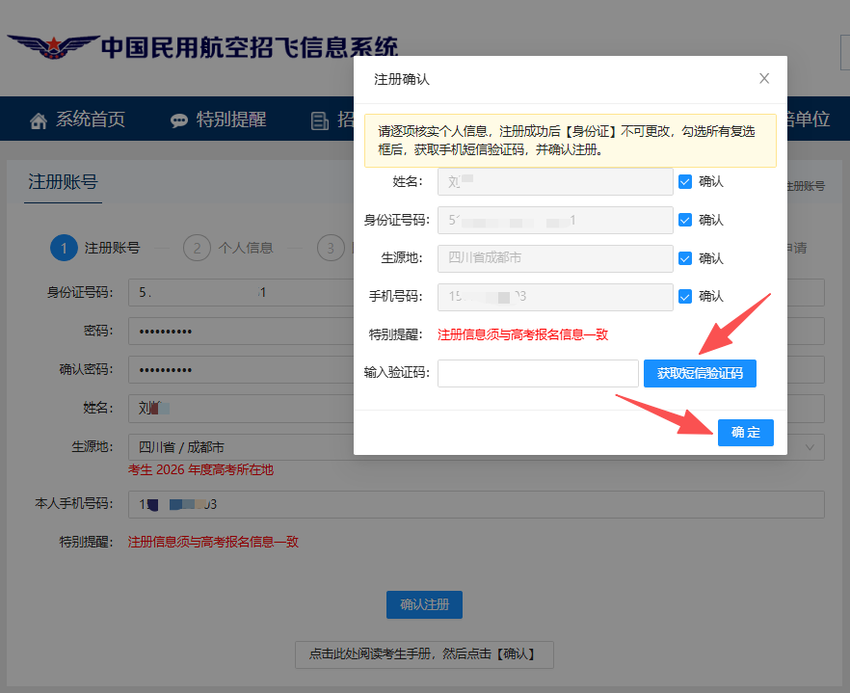Click the 获取短信验证码 button

point(700,373)
